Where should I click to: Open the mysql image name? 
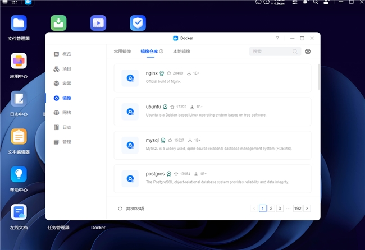[x=152, y=140]
